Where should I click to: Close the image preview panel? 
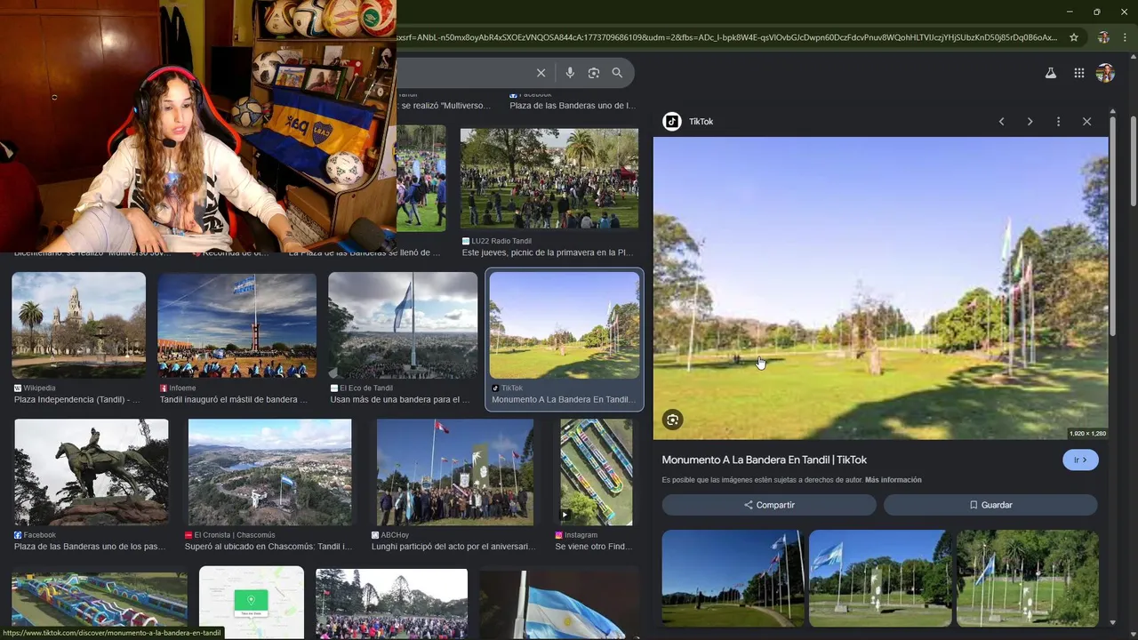[x=1086, y=122]
